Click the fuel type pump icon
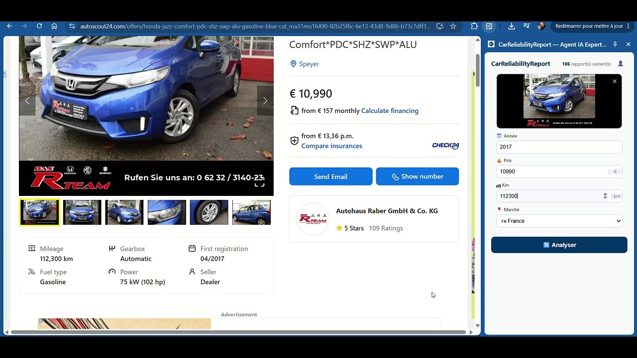The width and height of the screenshot is (637, 358). [x=32, y=272]
